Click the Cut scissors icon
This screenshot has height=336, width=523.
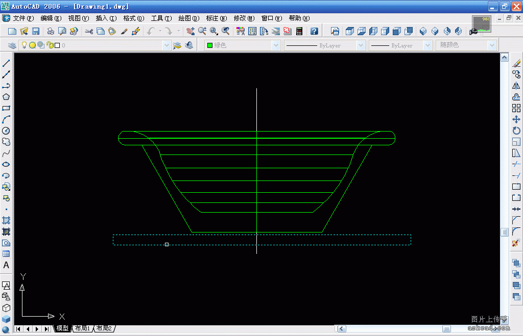click(x=89, y=31)
